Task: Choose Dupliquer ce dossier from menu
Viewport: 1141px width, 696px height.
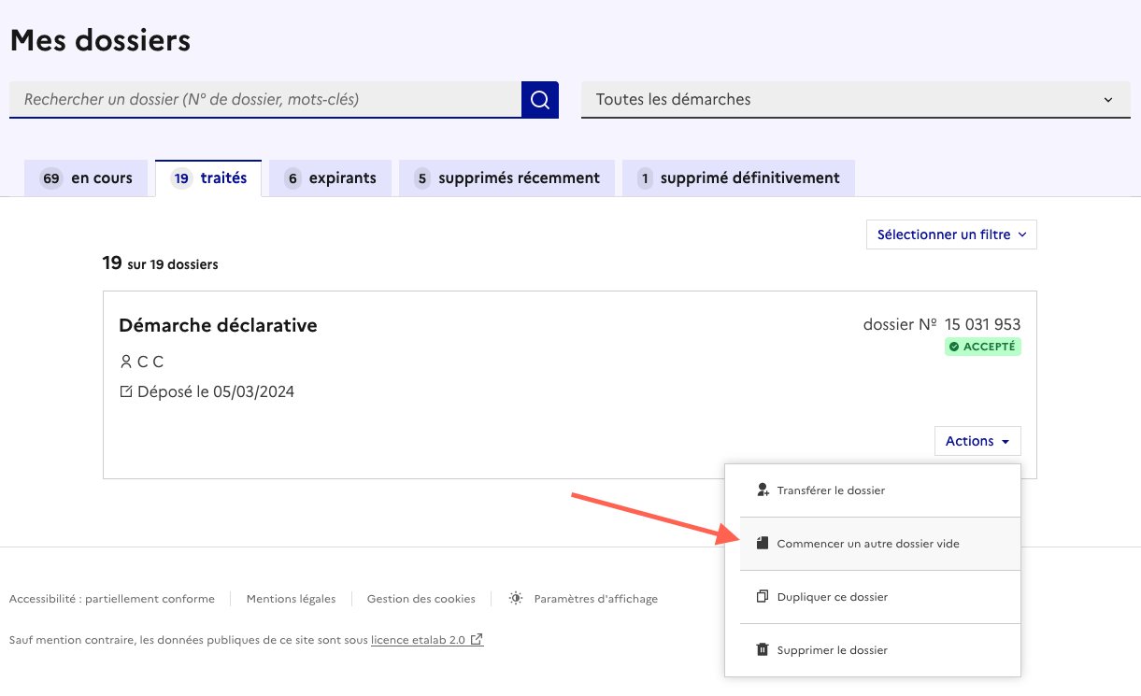Action: tap(832, 597)
